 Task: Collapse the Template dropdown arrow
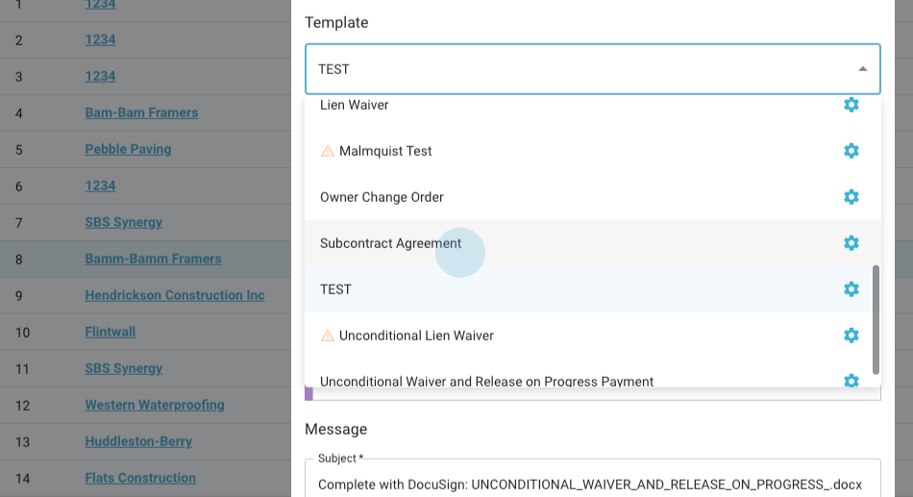click(x=862, y=69)
